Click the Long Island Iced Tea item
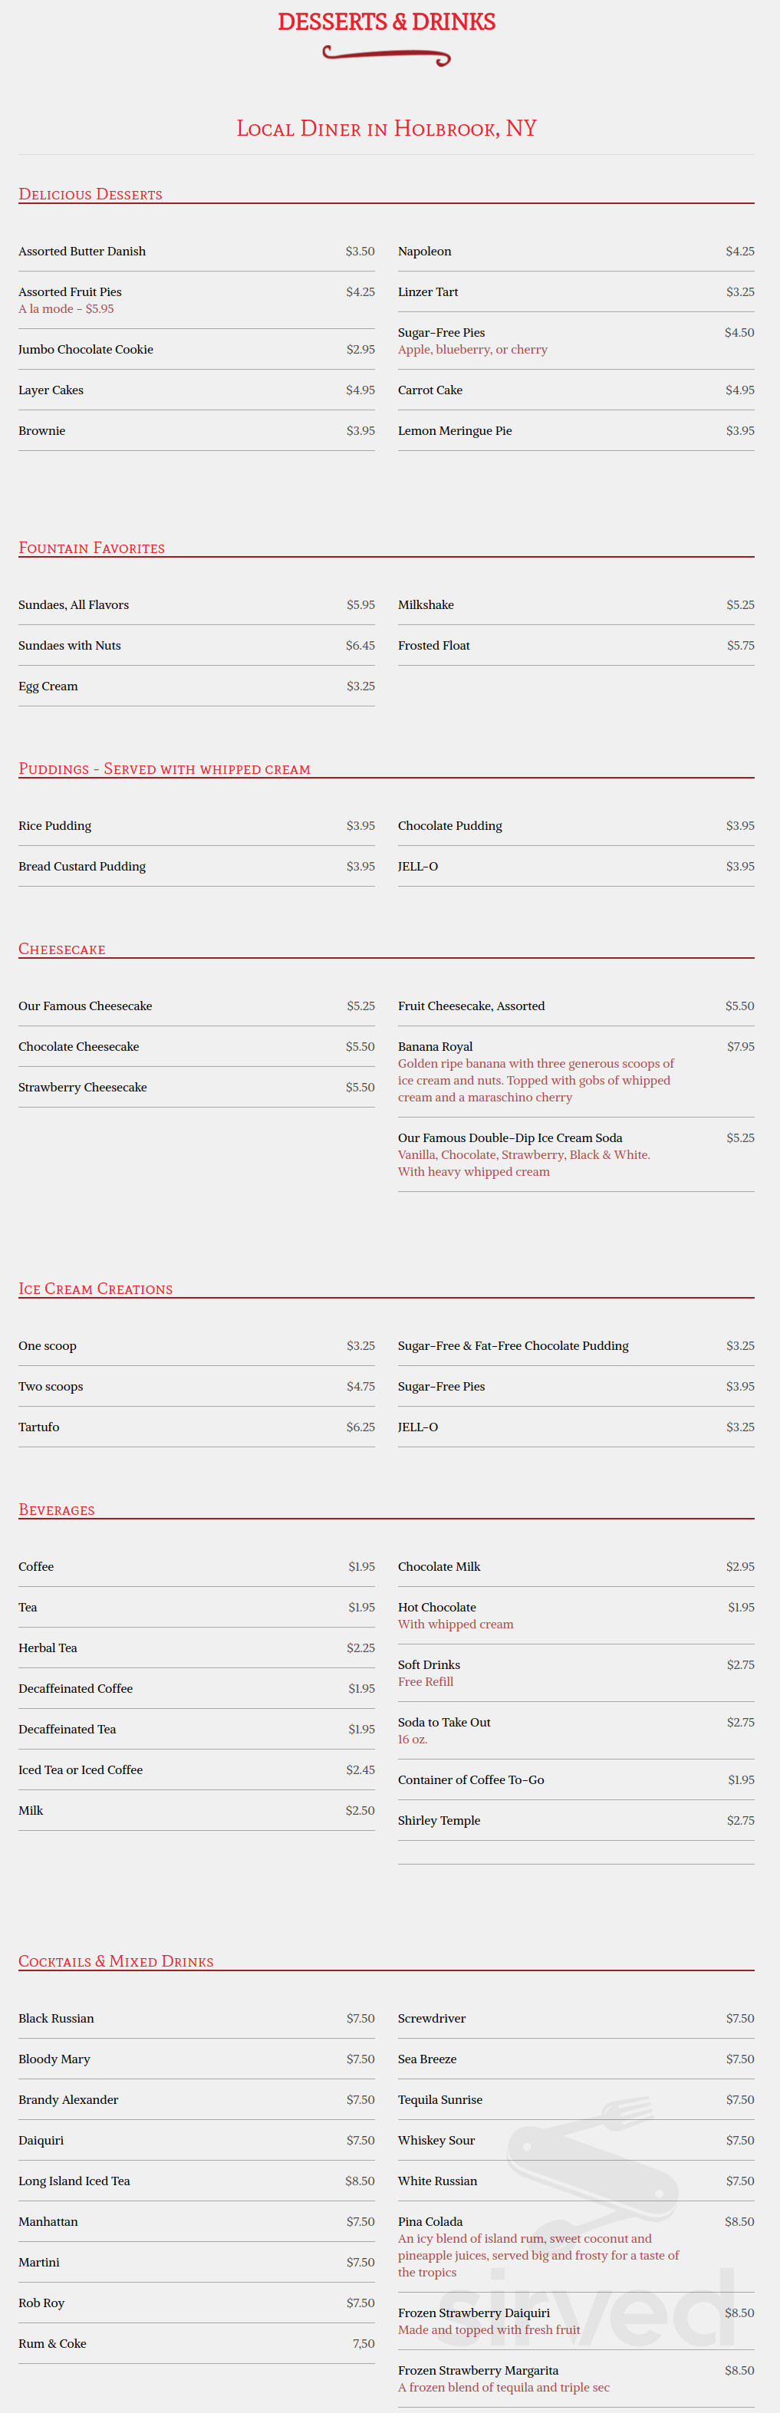Screen dimensions: 780x2413 pyautogui.click(x=75, y=2181)
